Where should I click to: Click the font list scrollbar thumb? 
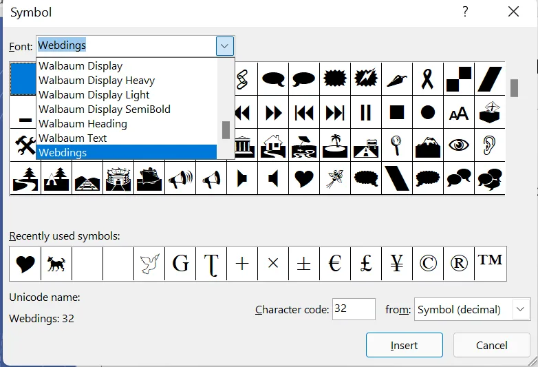coord(226,130)
